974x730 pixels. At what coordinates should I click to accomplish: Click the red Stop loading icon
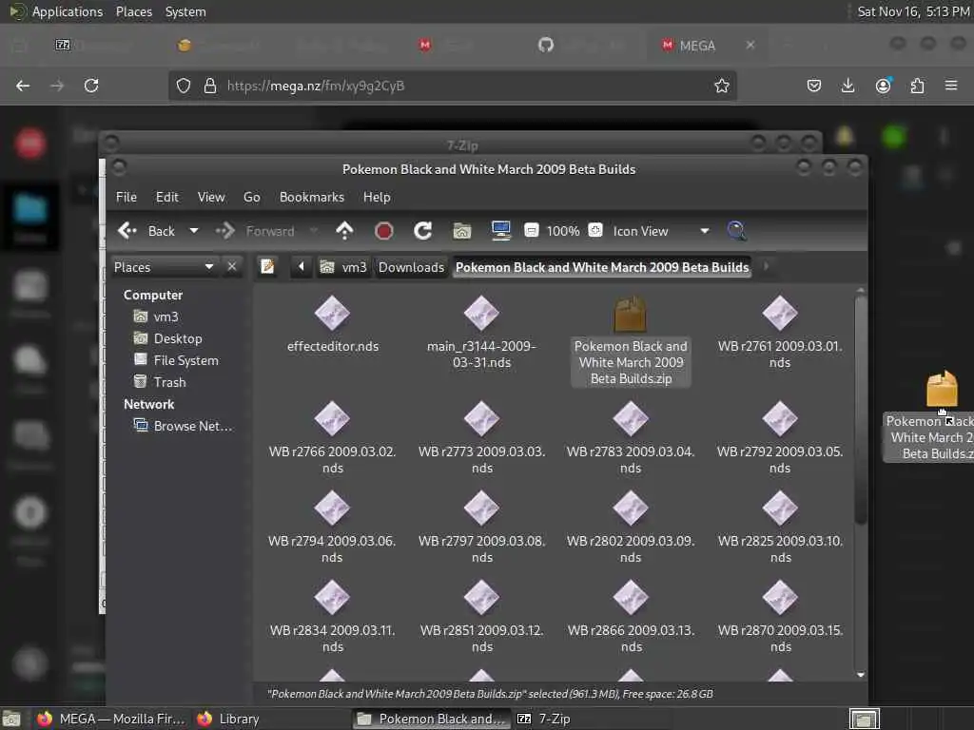384,231
